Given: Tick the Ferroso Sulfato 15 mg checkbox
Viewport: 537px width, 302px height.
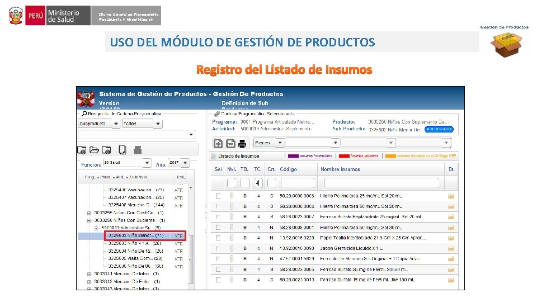Looking at the screenshot, I should 218,280.
